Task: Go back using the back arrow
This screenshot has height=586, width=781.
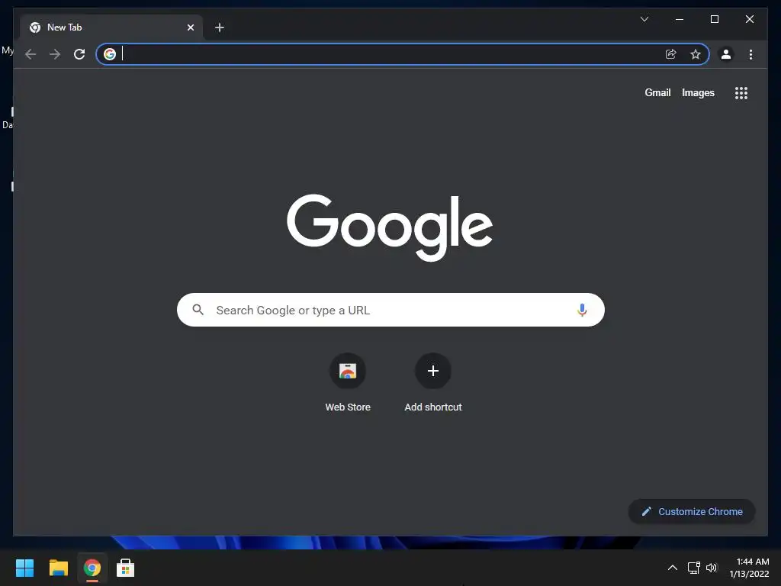Action: [x=31, y=54]
